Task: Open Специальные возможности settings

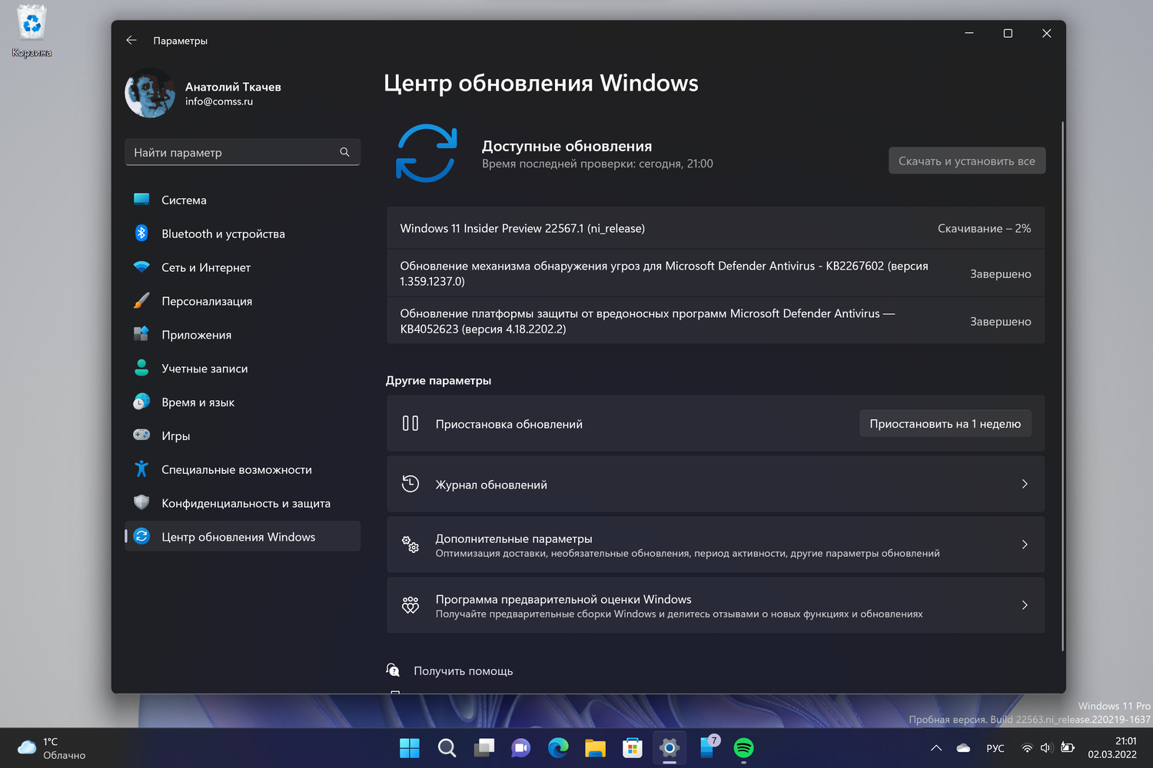Action: pos(236,469)
